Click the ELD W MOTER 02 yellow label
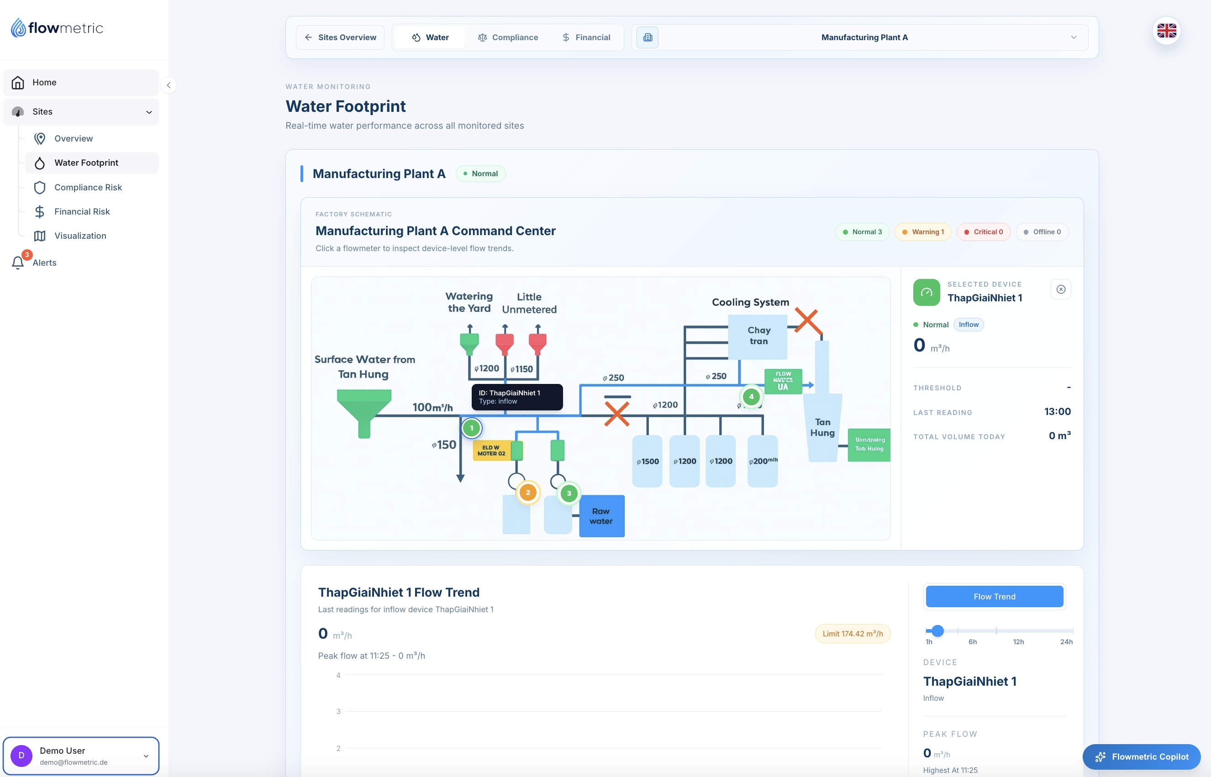Screen dimensions: 1211x777 coord(492,451)
